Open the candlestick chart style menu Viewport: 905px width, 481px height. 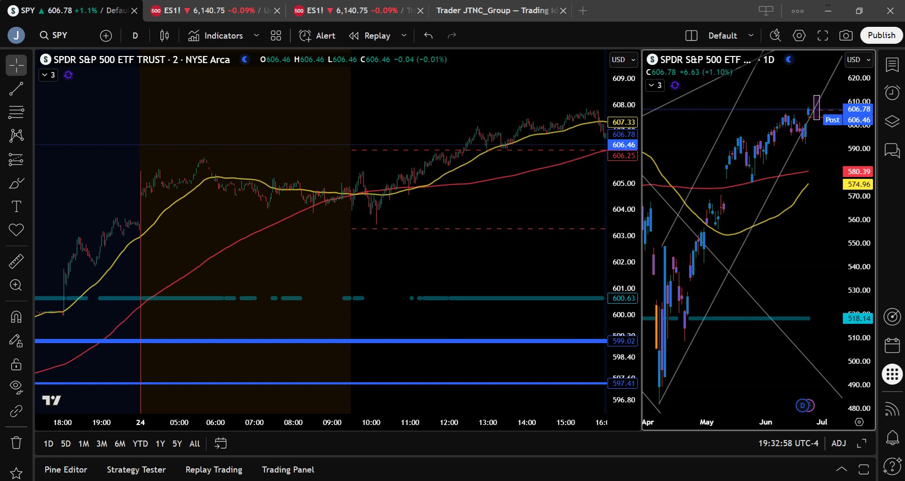(x=165, y=35)
